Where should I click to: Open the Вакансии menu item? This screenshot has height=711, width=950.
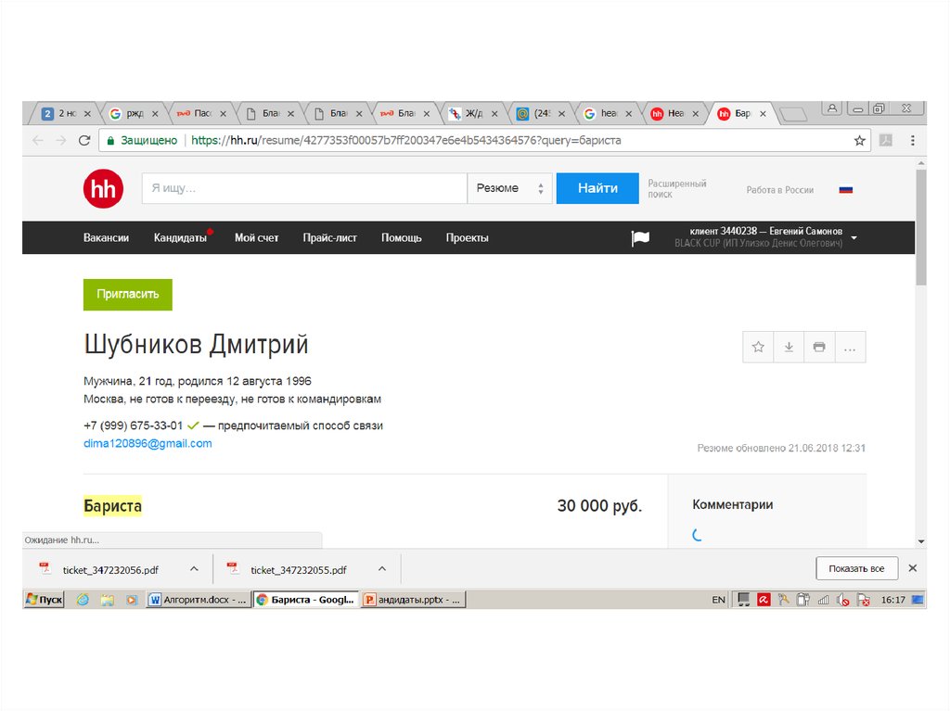pyautogui.click(x=106, y=238)
